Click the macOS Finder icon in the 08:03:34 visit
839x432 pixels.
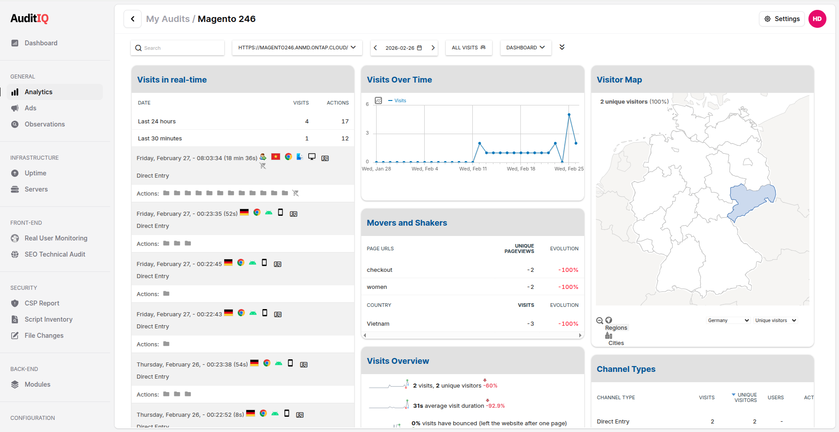coord(300,157)
